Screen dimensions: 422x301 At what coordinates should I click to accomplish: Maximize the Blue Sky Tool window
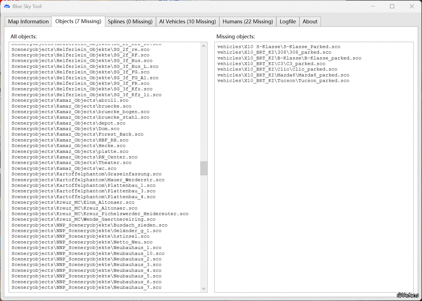(x=392, y=6)
